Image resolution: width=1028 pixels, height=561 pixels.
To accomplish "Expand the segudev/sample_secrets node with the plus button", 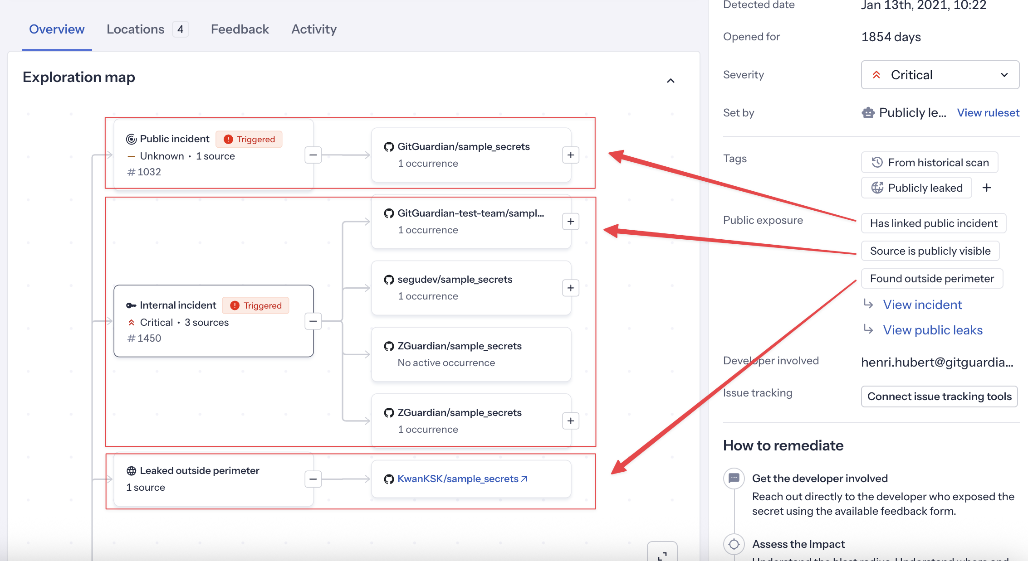I will coord(571,288).
